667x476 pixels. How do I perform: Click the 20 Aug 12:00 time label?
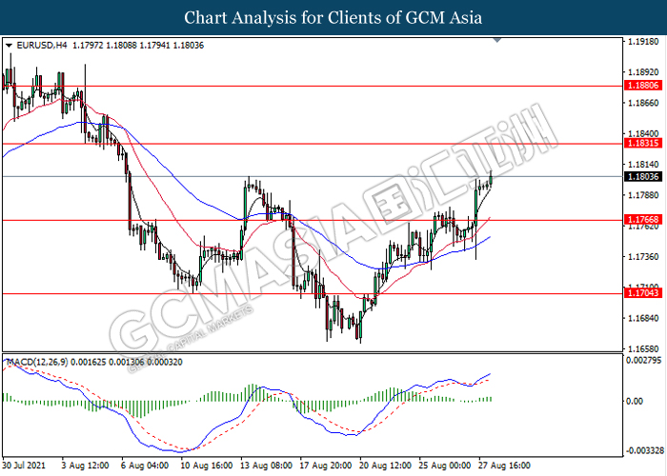(x=385, y=466)
